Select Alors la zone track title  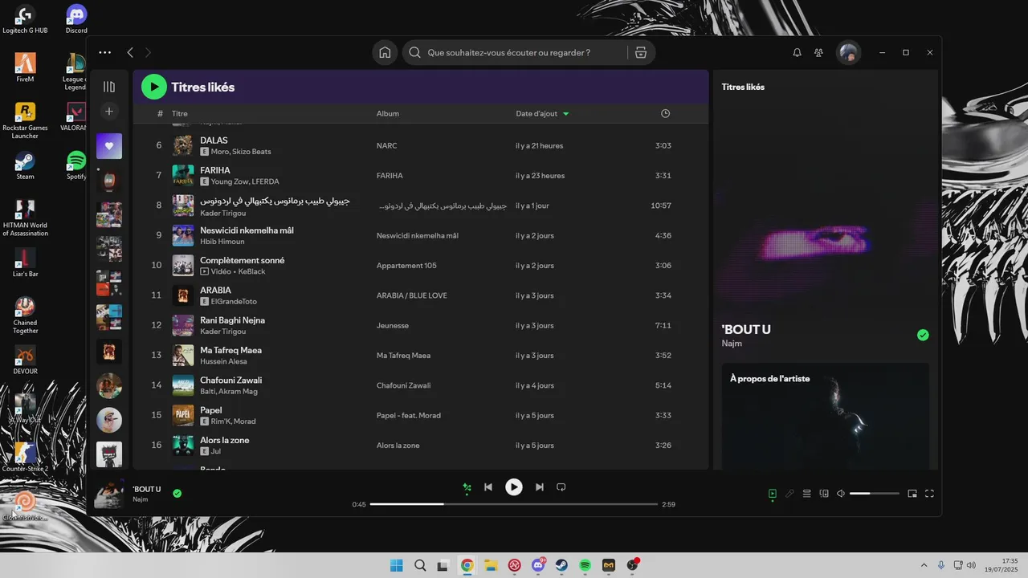[x=225, y=440]
